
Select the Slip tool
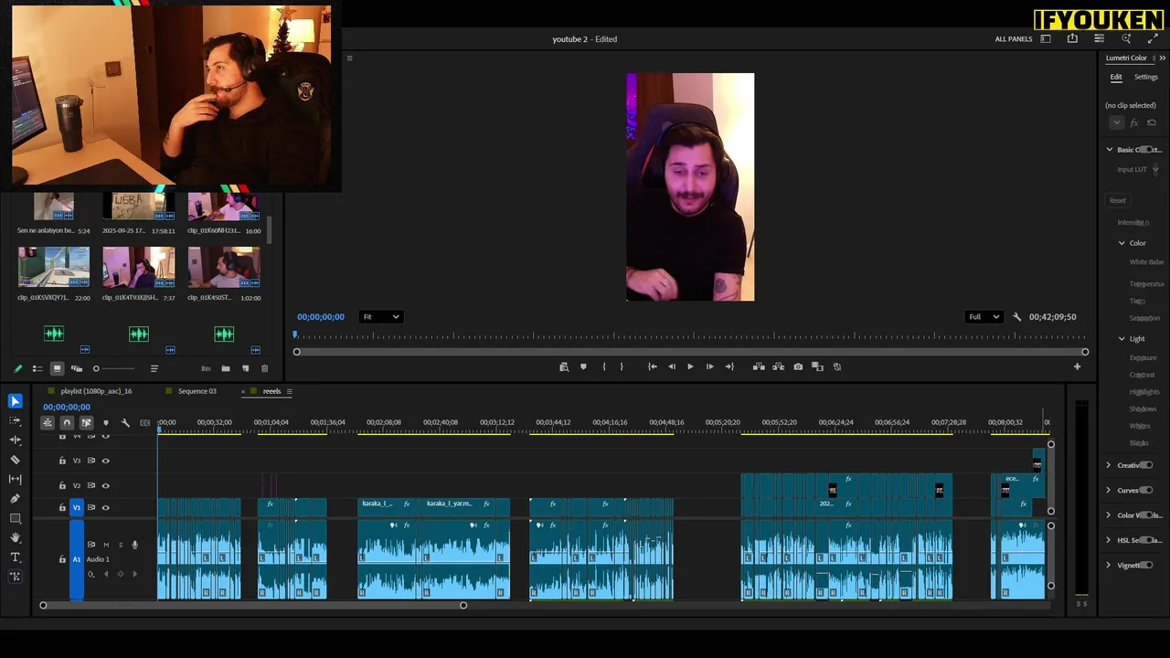[x=15, y=479]
